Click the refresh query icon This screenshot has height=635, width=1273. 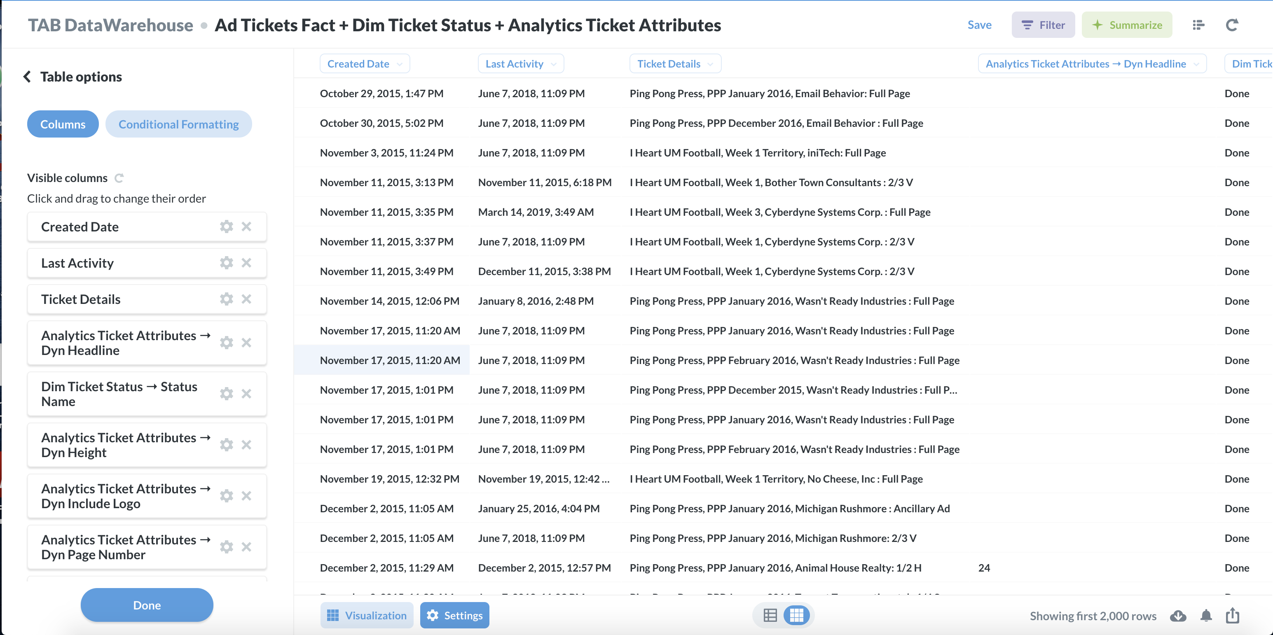coord(1232,25)
